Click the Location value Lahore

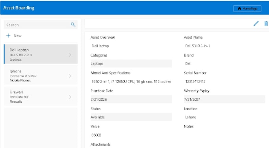190,117
